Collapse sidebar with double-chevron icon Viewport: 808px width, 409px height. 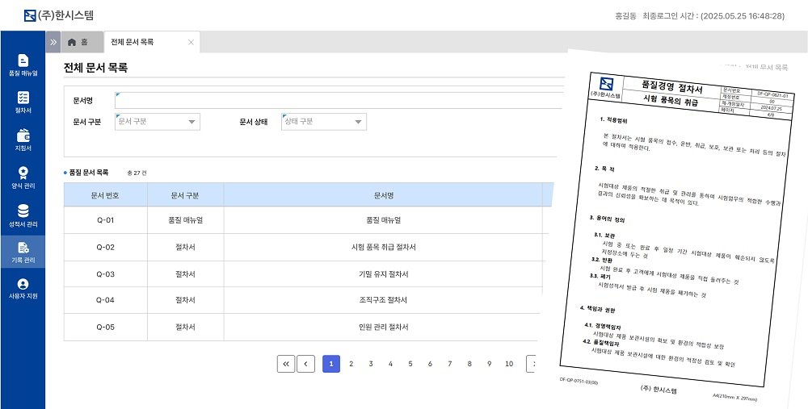pyautogui.click(x=53, y=42)
